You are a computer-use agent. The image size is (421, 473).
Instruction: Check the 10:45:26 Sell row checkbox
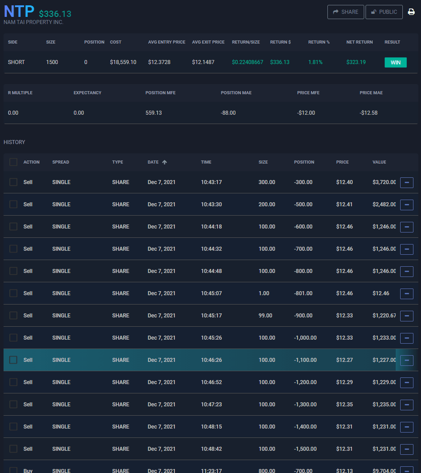tap(13, 337)
